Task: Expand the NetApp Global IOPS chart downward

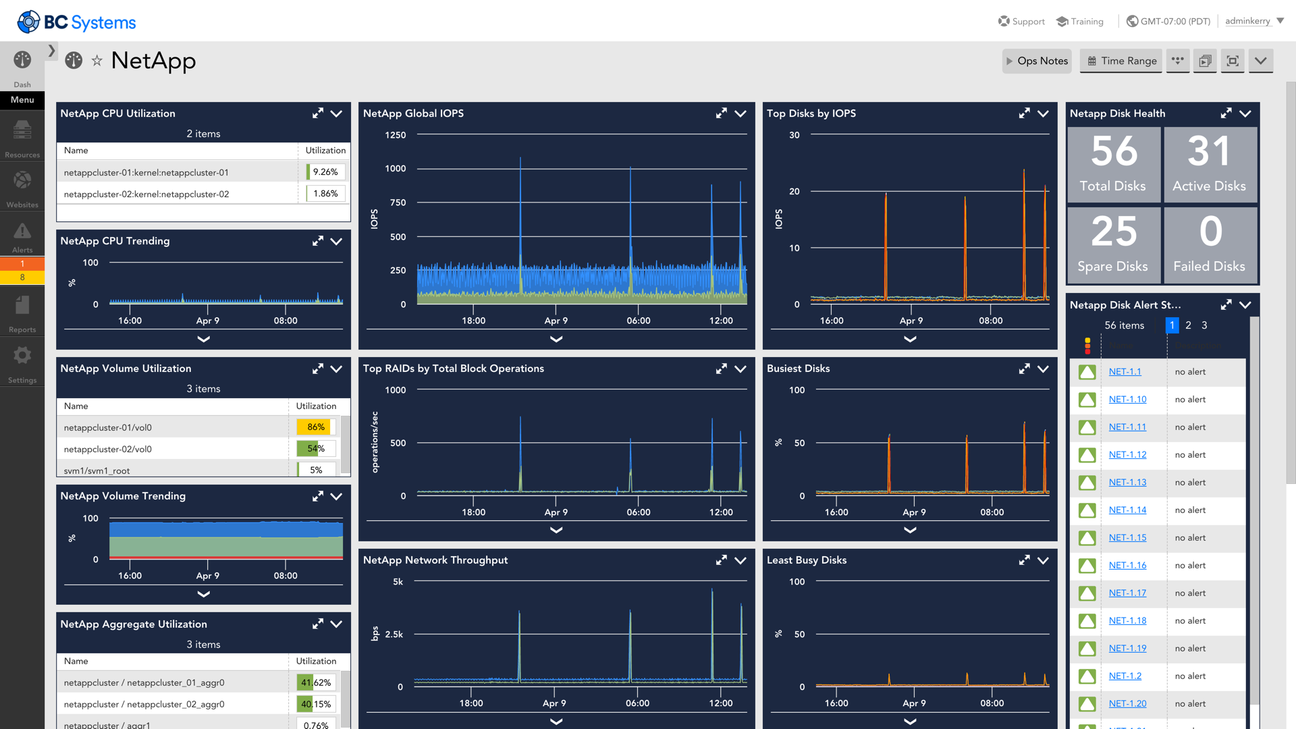Action: pos(556,340)
